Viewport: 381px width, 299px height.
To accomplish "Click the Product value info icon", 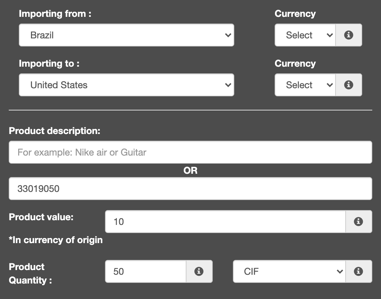I will (x=358, y=222).
